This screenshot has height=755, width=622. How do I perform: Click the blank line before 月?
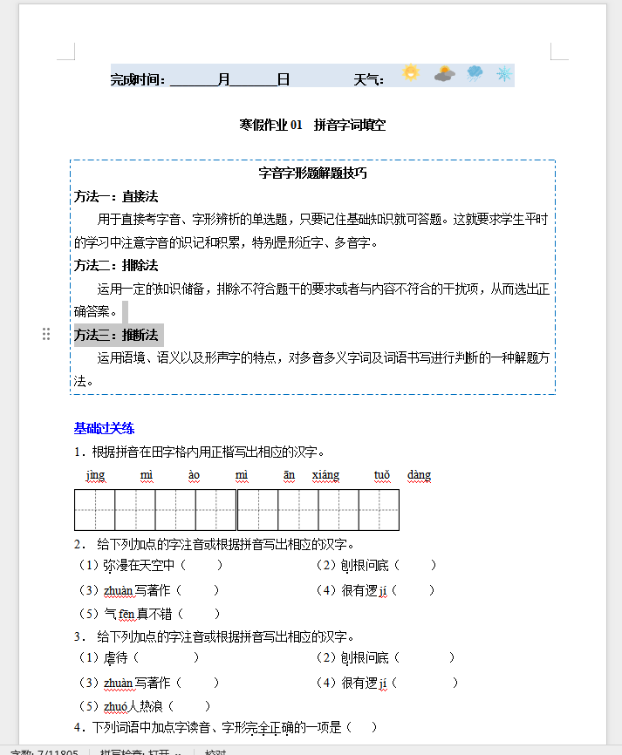pos(194,79)
